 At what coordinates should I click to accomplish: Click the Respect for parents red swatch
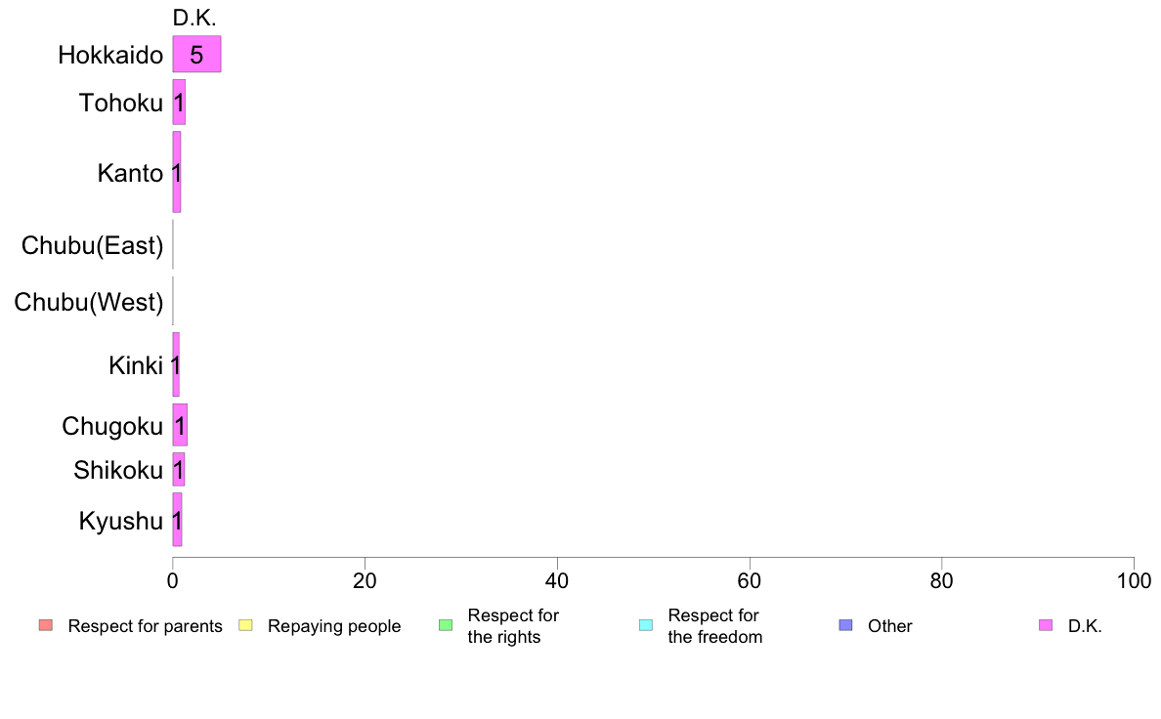[46, 625]
